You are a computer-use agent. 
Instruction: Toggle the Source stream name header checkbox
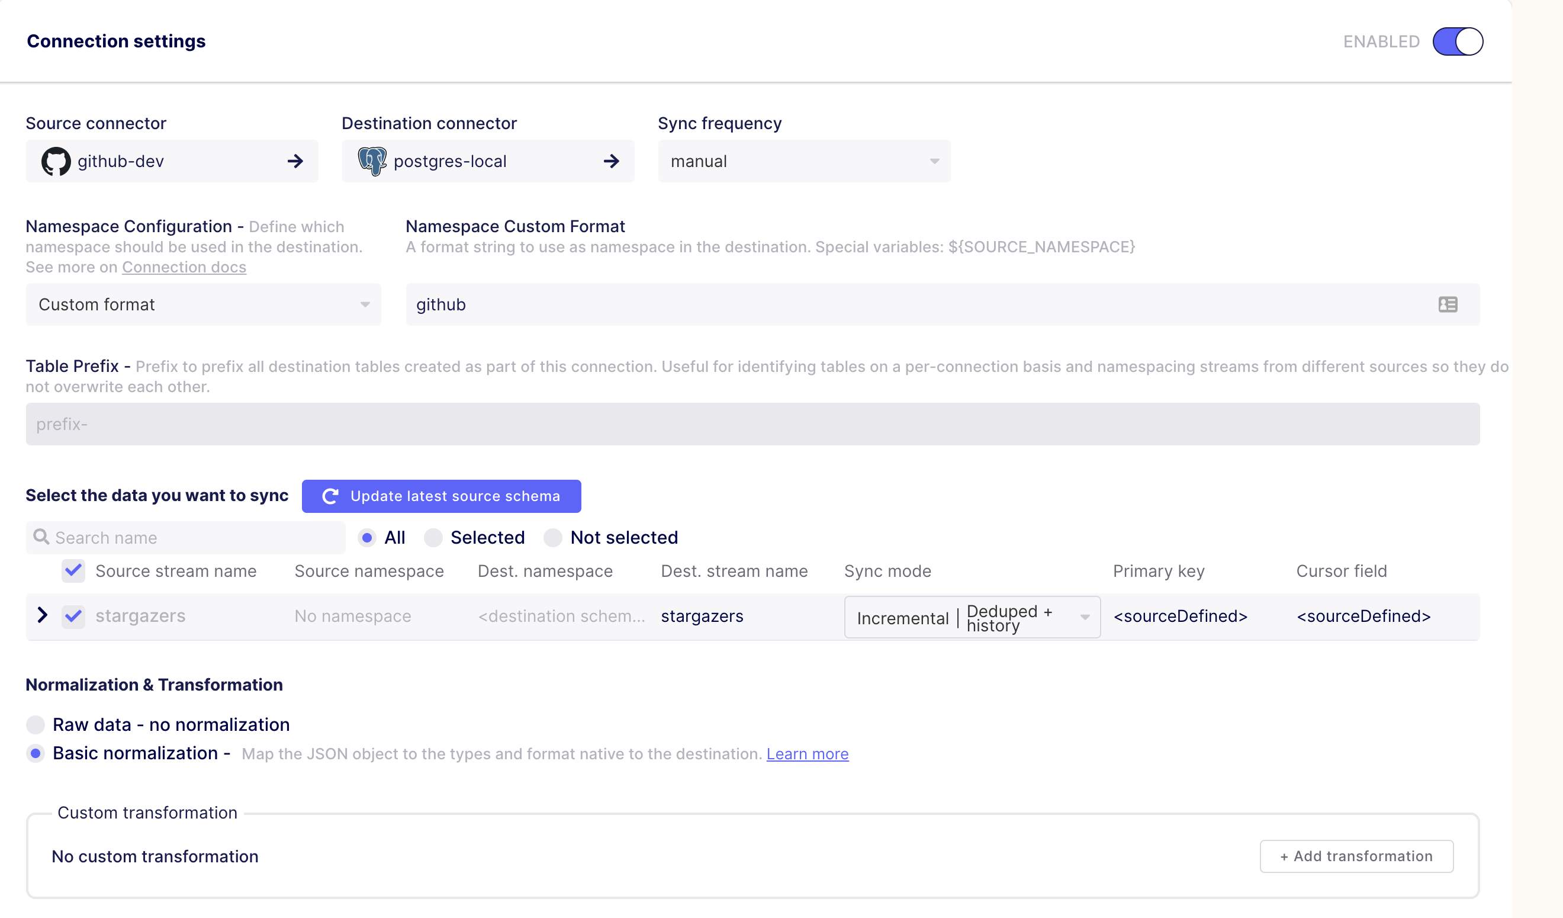[x=73, y=571]
